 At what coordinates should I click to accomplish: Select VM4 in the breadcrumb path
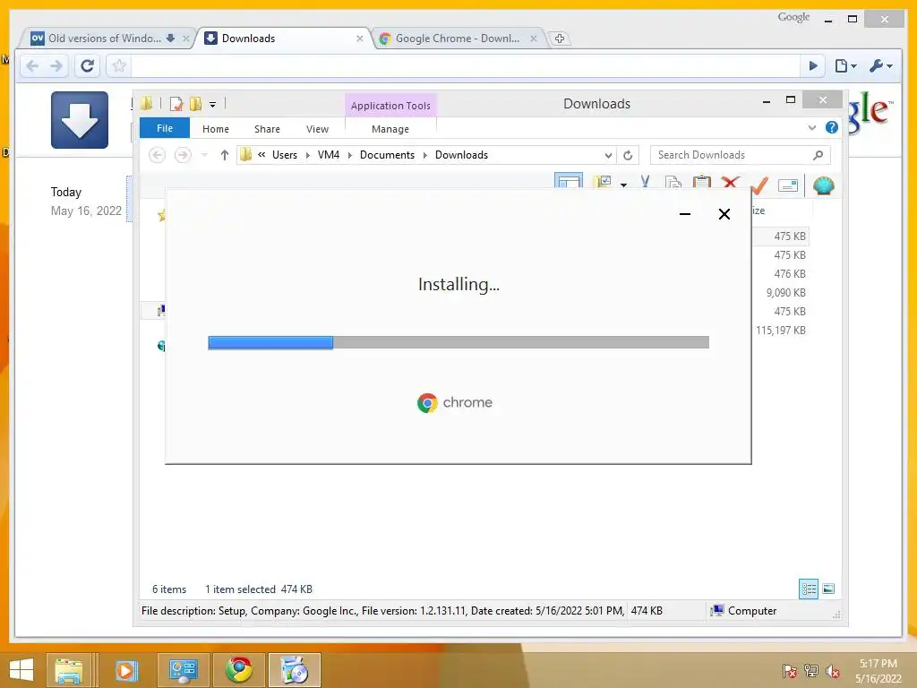pos(328,155)
